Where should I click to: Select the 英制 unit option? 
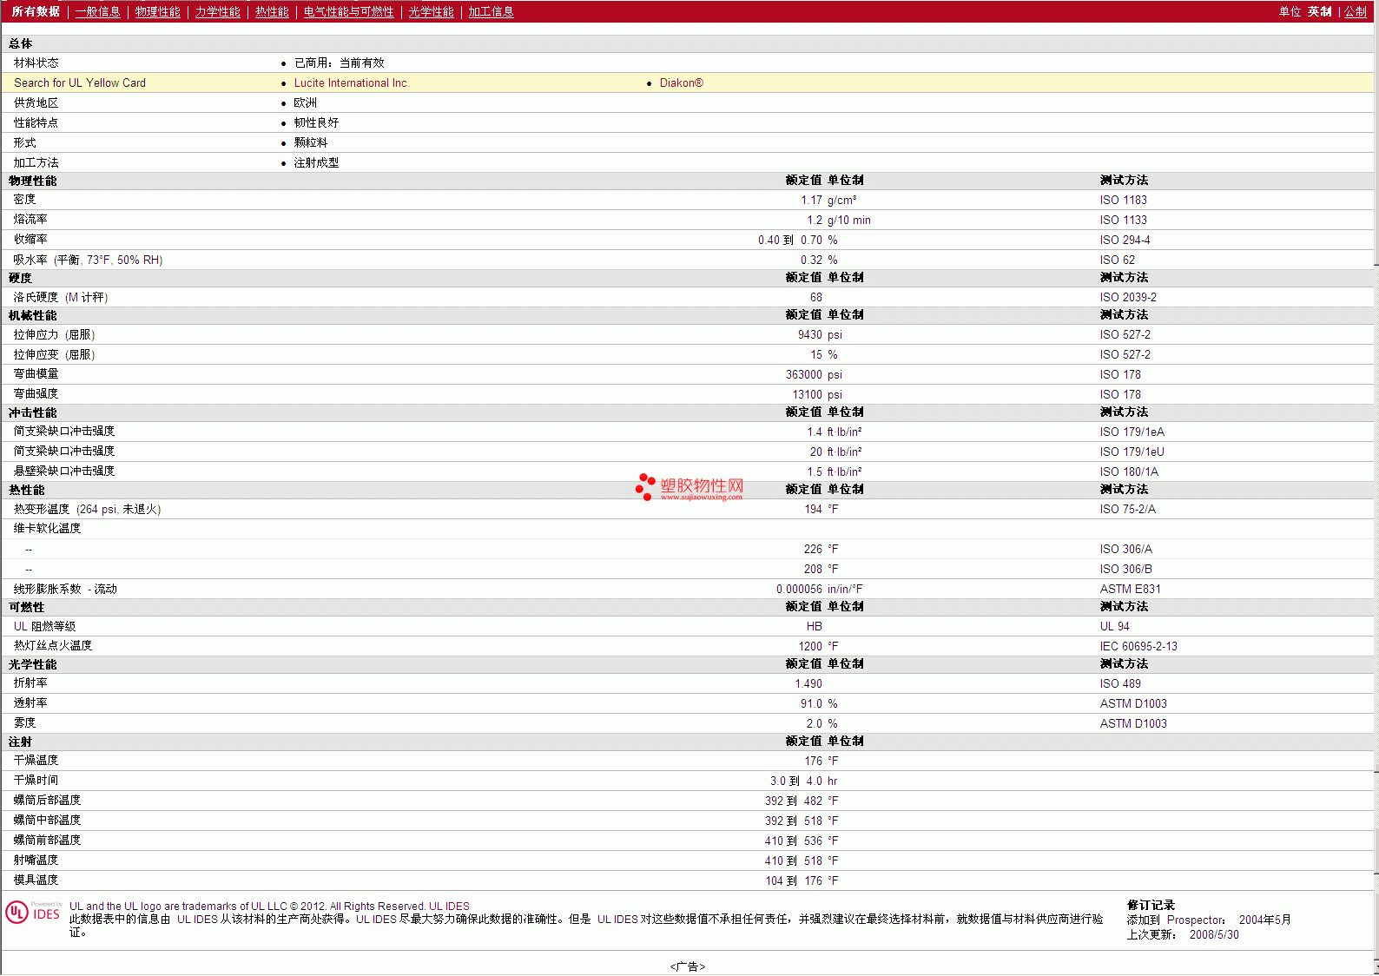[x=1320, y=11]
